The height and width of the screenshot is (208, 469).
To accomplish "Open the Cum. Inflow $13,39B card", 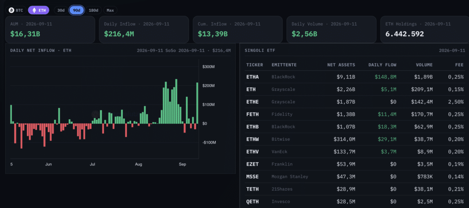I will tap(238, 30).
